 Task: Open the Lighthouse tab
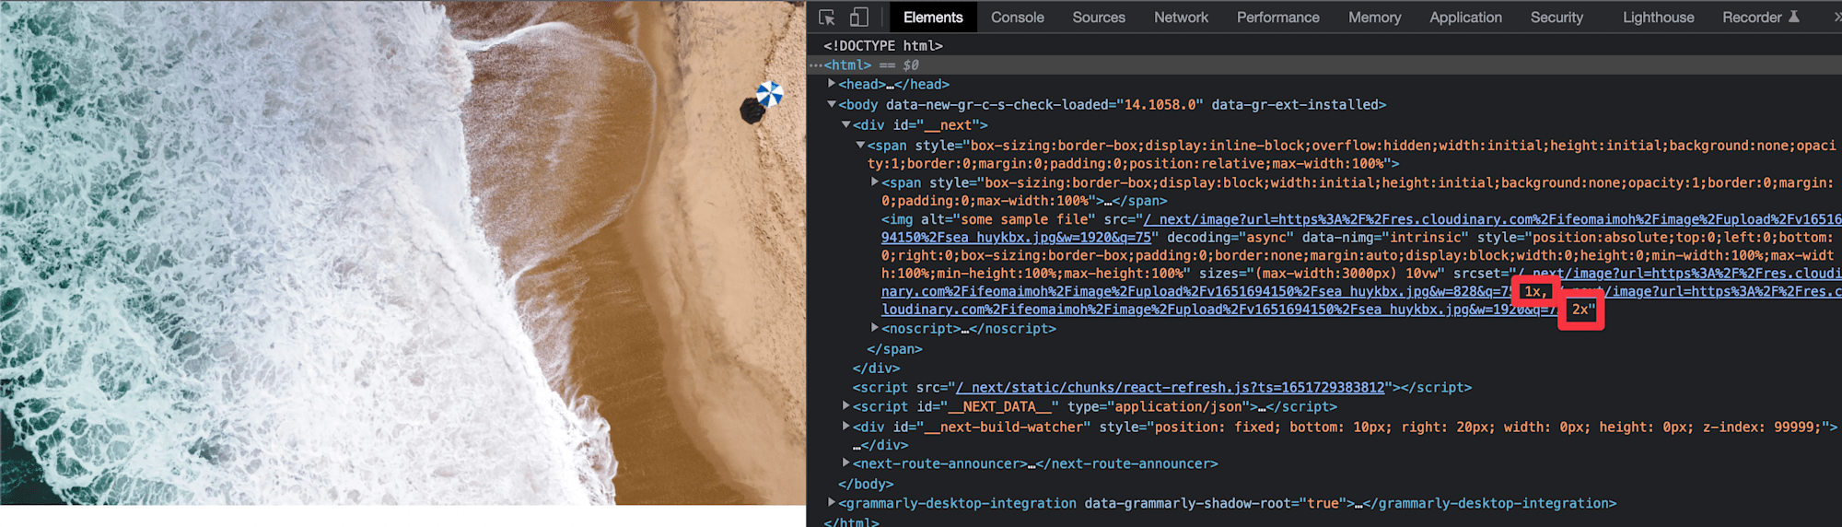click(x=1658, y=18)
